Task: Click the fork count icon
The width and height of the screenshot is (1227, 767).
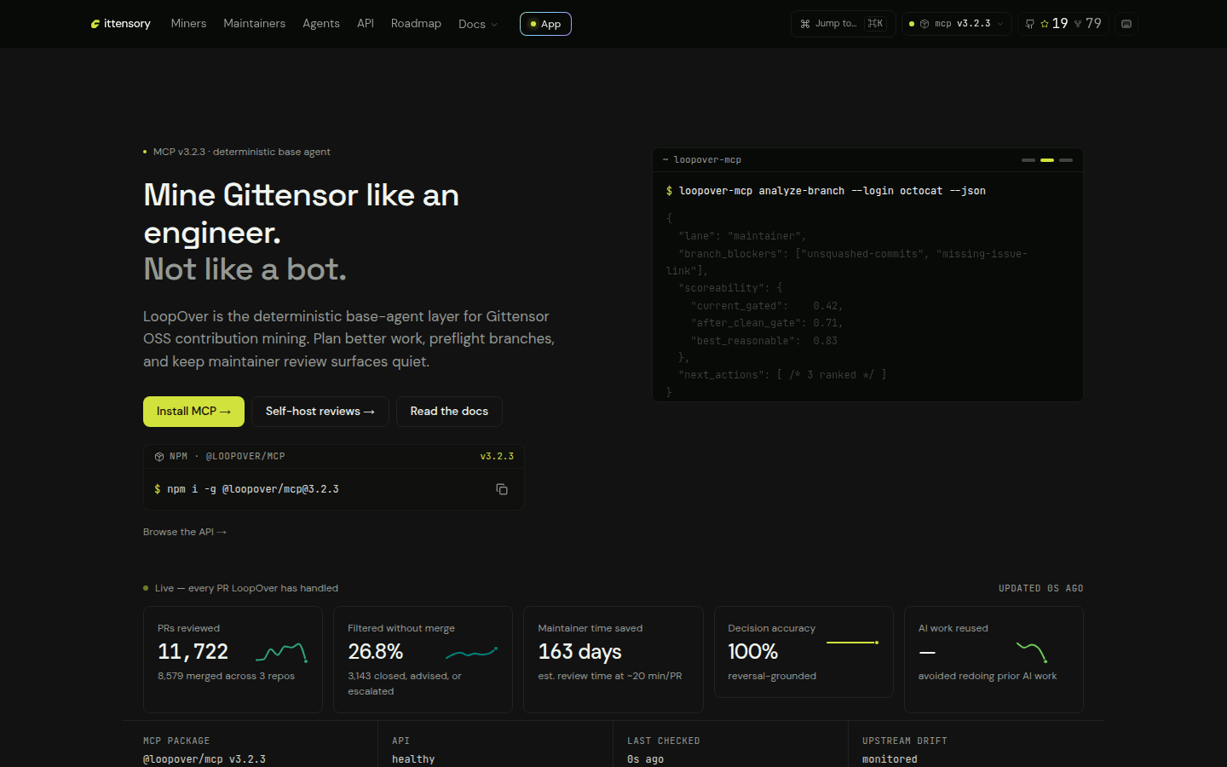Action: click(1078, 24)
